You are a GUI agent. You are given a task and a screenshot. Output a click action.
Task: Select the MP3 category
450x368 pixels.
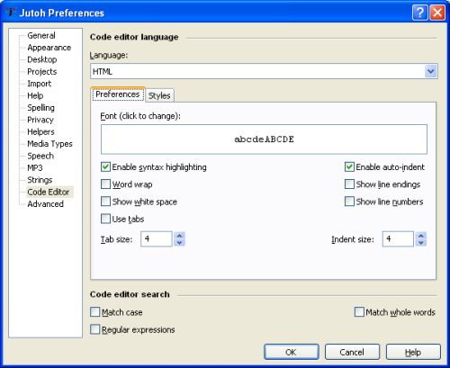coord(35,167)
